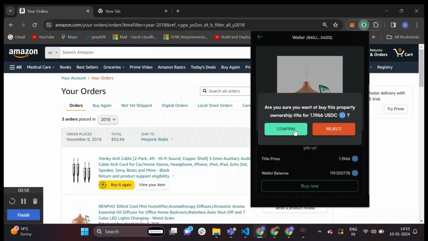
Task: Open the All Bookmarks folder
Action: tap(403, 37)
